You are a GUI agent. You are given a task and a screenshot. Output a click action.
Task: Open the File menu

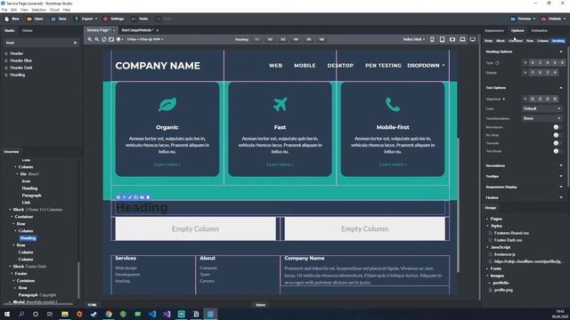4,10
